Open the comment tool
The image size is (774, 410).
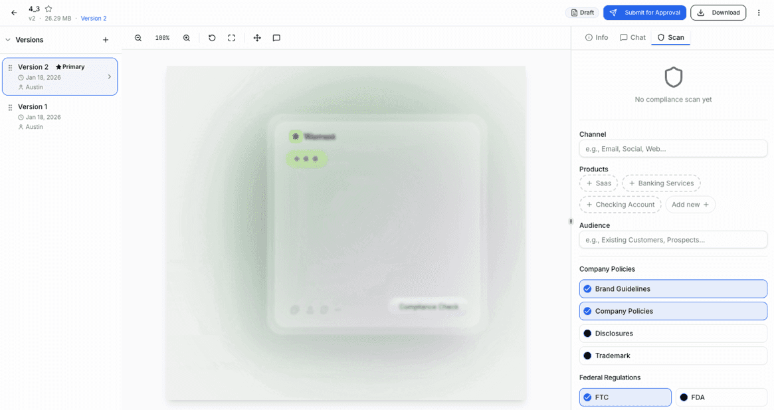[x=276, y=38]
